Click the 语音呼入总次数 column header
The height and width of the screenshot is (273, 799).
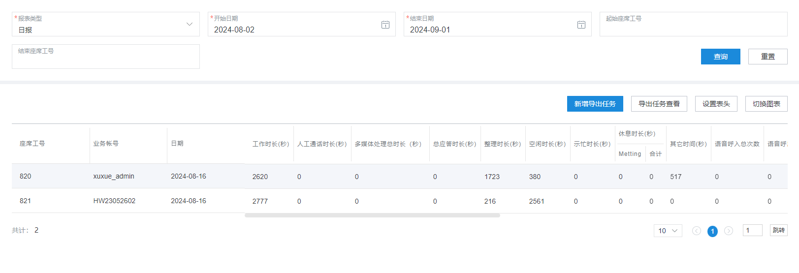(737, 144)
